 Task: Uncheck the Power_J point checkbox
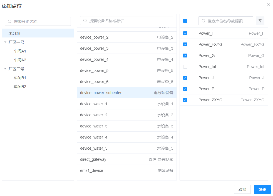click(x=185, y=78)
